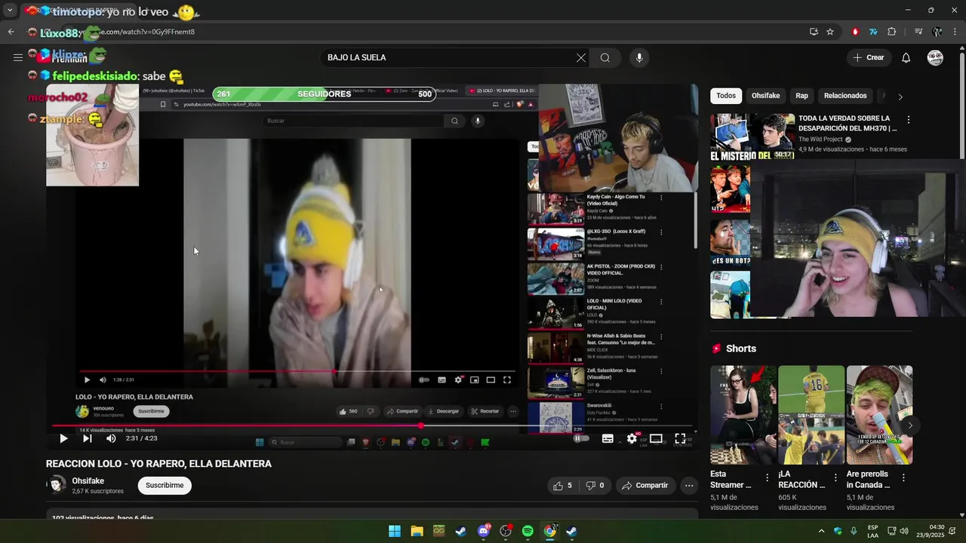Screen dimensions: 966x543
Task: Open the YouTube account avatar menu
Action: coord(935,58)
